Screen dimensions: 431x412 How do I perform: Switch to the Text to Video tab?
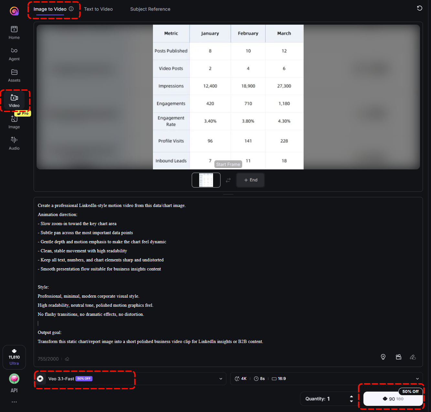[x=98, y=9]
